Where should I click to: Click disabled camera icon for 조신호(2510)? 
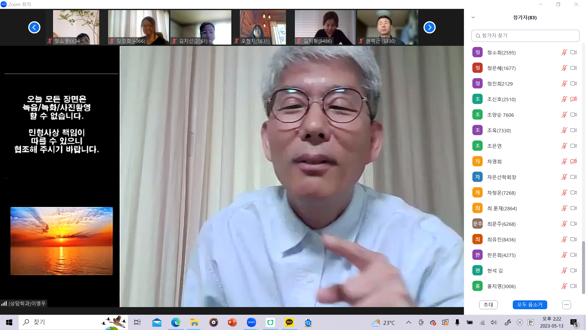(x=573, y=99)
